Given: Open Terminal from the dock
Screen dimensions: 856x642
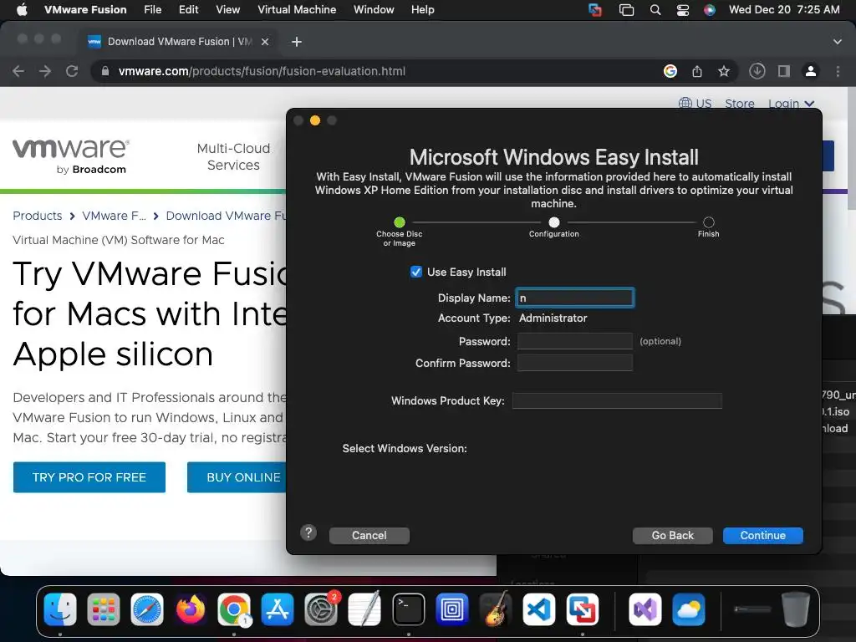Looking at the screenshot, I should pos(408,609).
